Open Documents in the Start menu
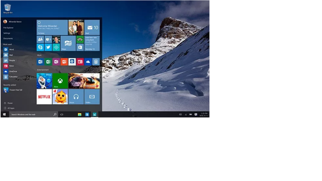The image size is (322, 181). (x=8, y=38)
